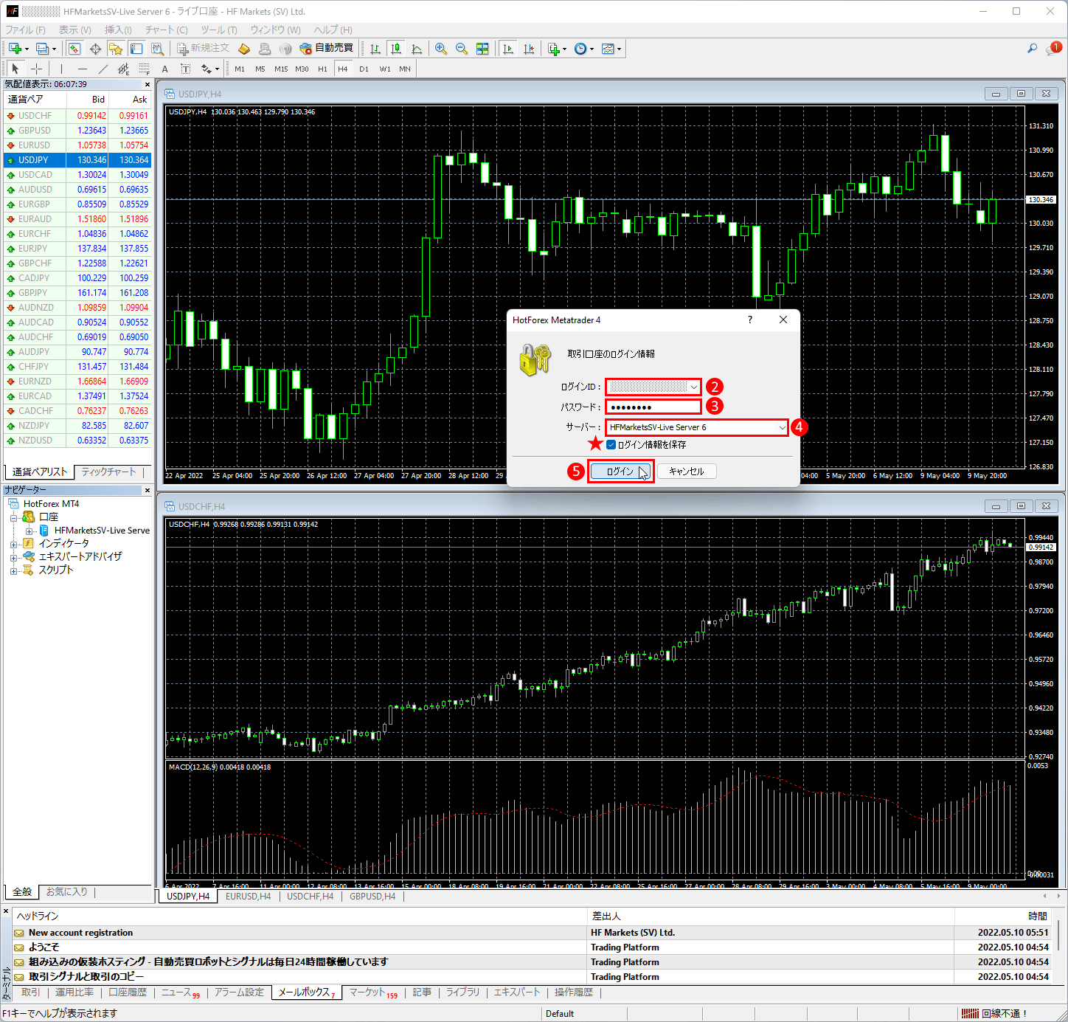Toggle the 自動売買 auto trading button
This screenshot has height=1022, width=1068.
point(327,48)
